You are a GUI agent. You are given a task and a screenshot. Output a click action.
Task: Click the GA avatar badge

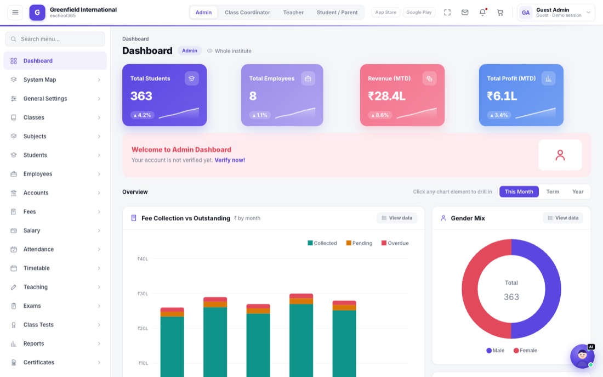click(x=526, y=12)
